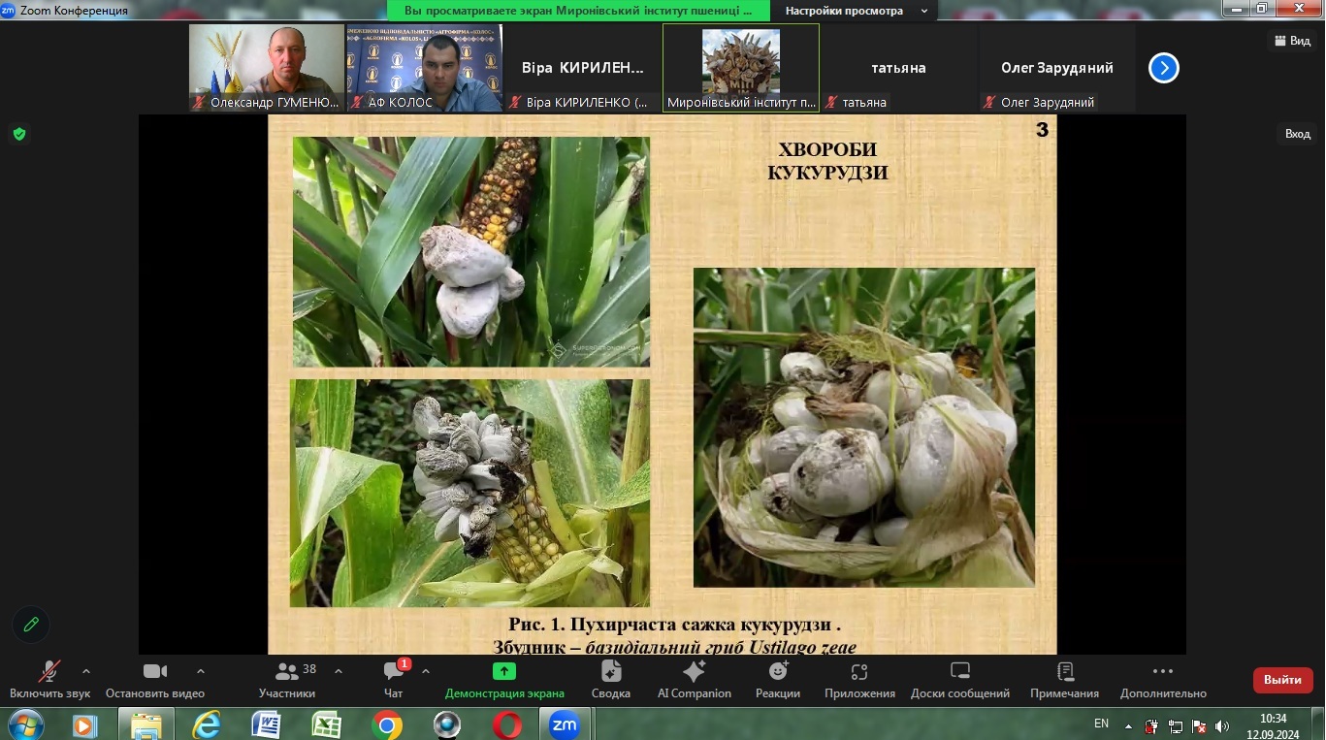Open the Дополнительно more menu
Image resolution: width=1326 pixels, height=740 pixels.
tap(1163, 679)
